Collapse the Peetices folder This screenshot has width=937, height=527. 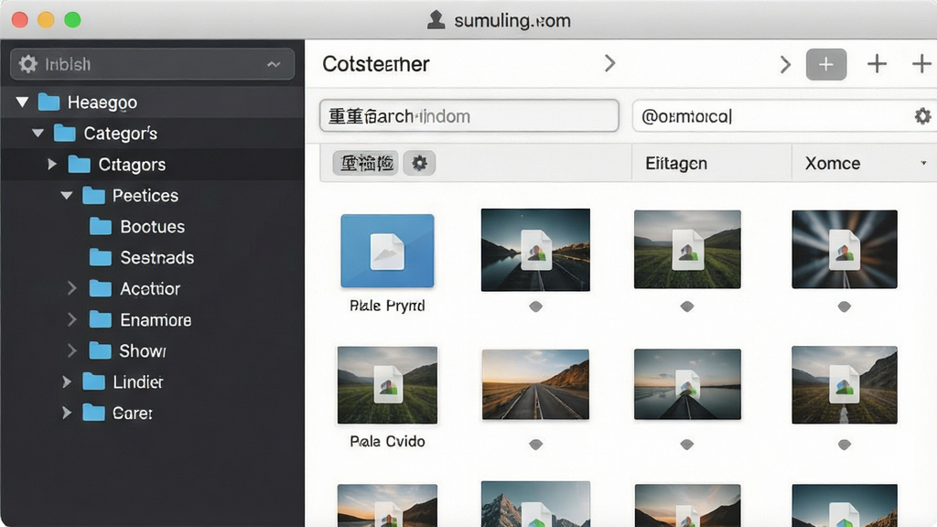66,195
